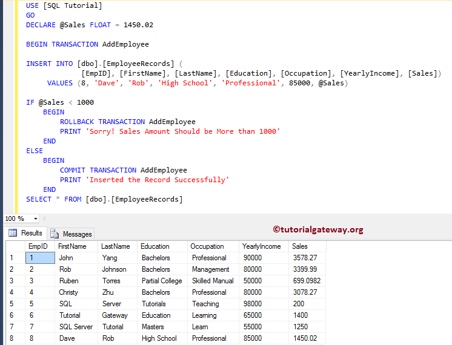452x345 pixels.
Task: Place cursor on ROLLBACK TRANSACTION line
Action: pos(127,122)
